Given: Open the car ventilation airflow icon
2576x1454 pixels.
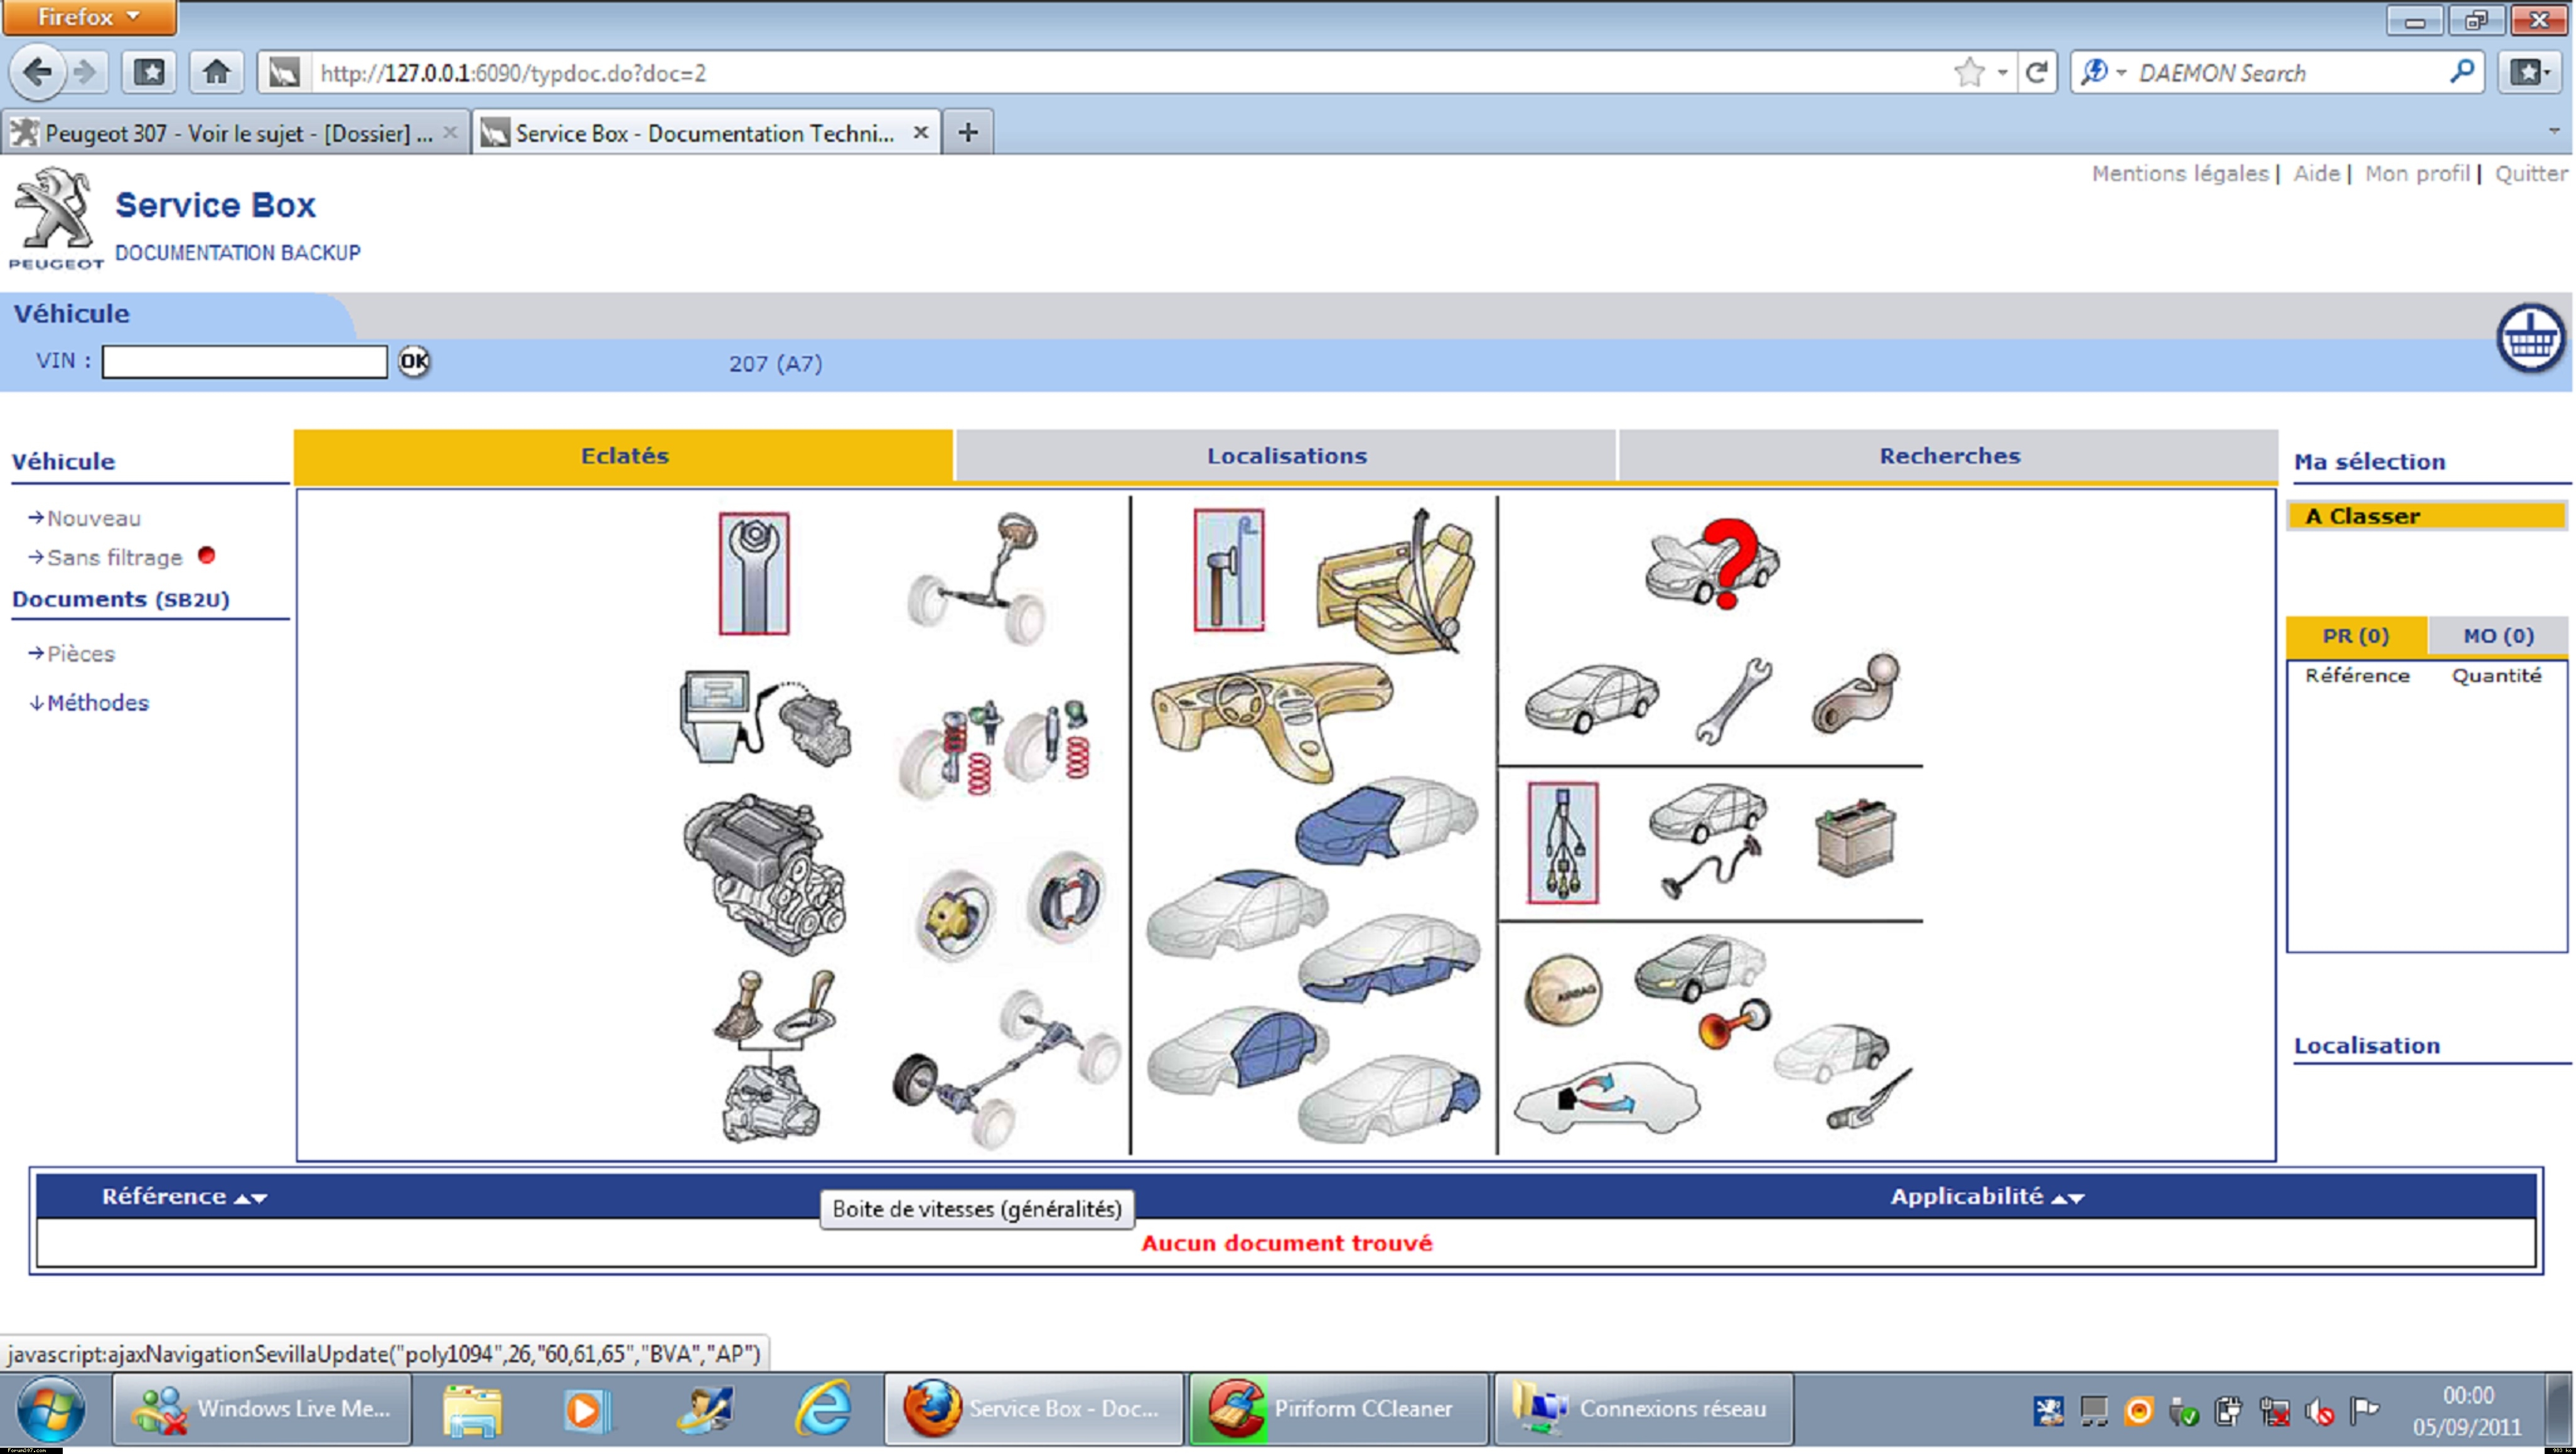Looking at the screenshot, I should (1606, 1098).
